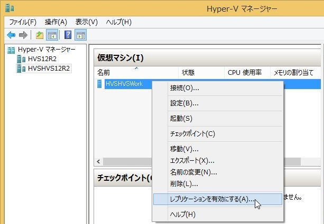Select レプリケーションを有効にする(A)... menu entry

click(x=218, y=199)
